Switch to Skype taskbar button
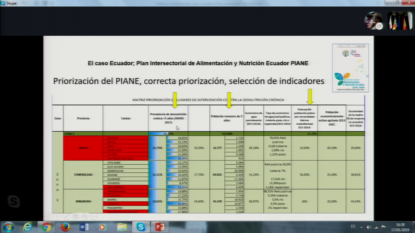The image size is (415, 233). point(141,227)
